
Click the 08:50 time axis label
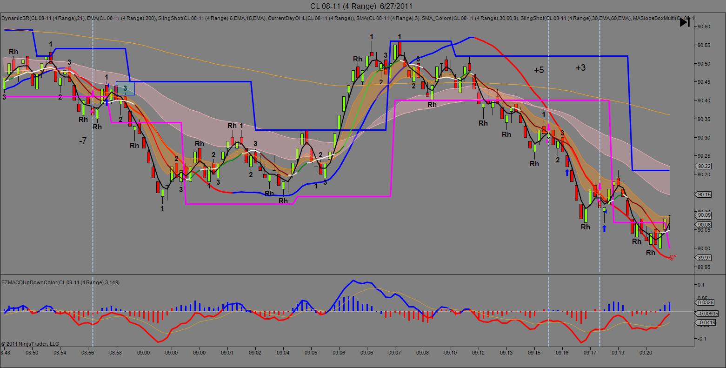pyautogui.click(x=32, y=353)
